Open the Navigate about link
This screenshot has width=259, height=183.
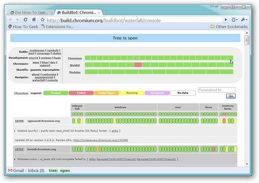pyautogui.click(x=36, y=75)
